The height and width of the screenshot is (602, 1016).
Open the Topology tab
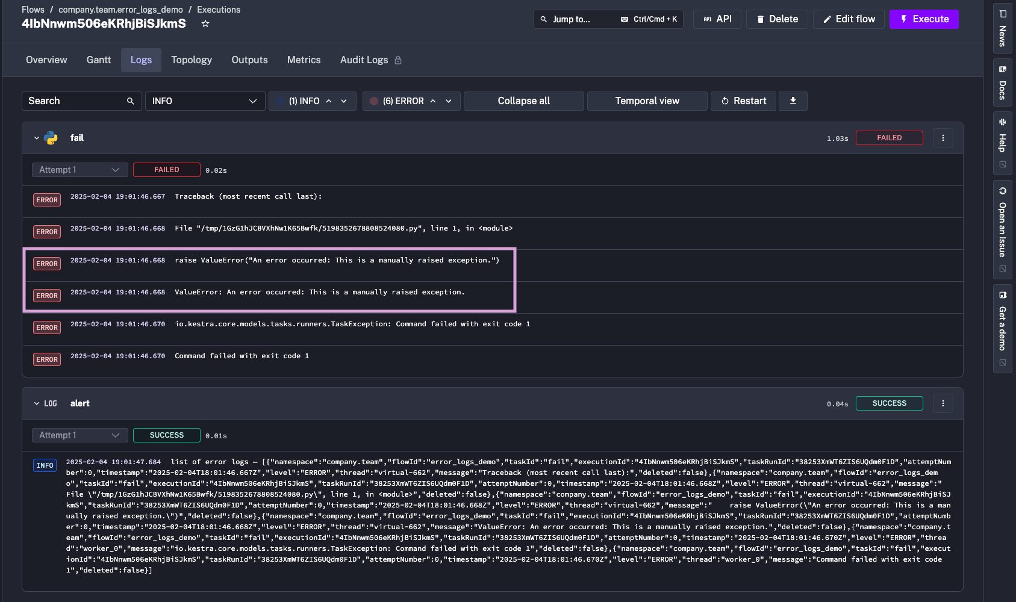(x=192, y=60)
